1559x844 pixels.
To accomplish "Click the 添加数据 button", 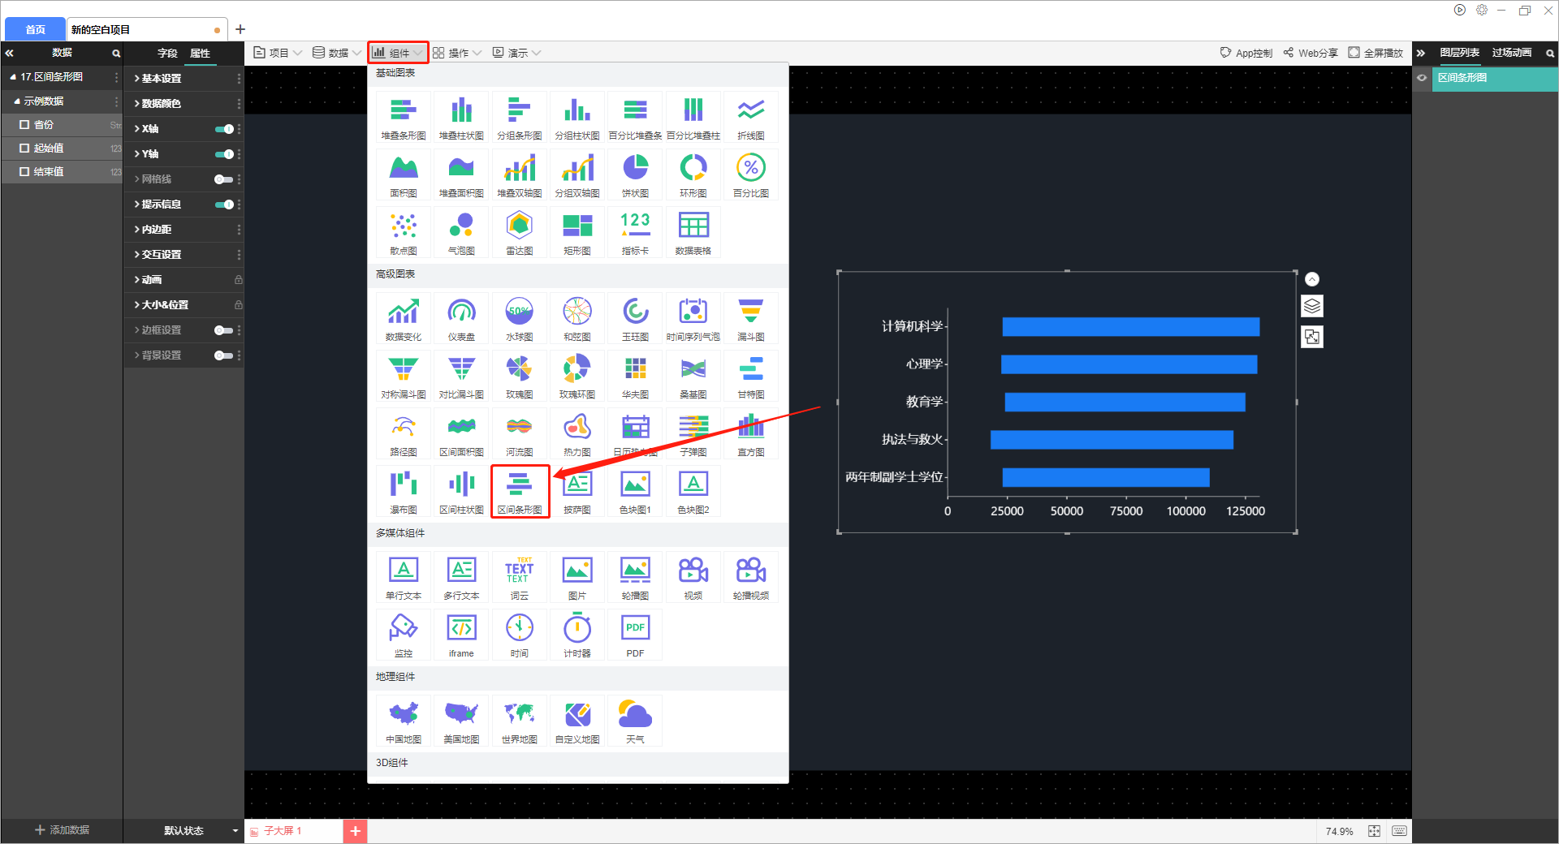I will point(62,830).
